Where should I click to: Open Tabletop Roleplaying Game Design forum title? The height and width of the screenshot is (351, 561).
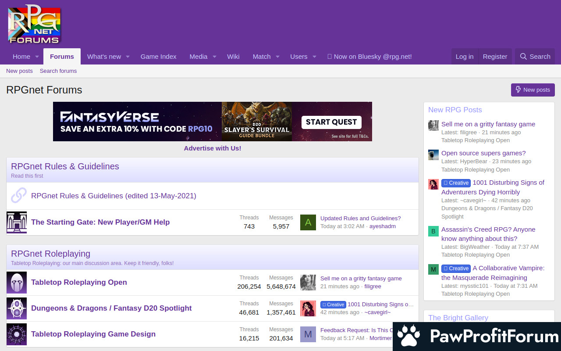[93, 334]
